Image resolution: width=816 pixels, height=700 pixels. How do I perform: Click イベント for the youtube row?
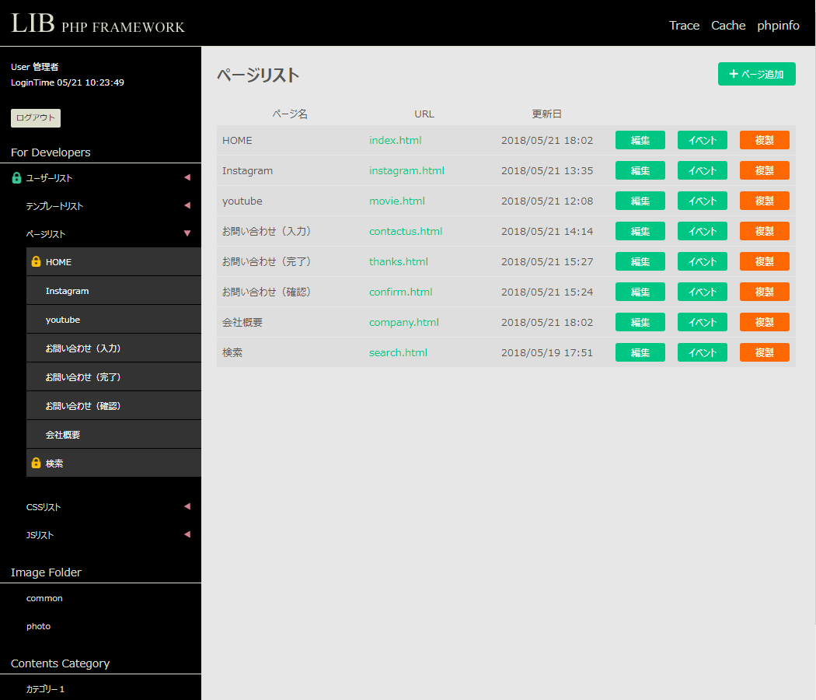703,201
